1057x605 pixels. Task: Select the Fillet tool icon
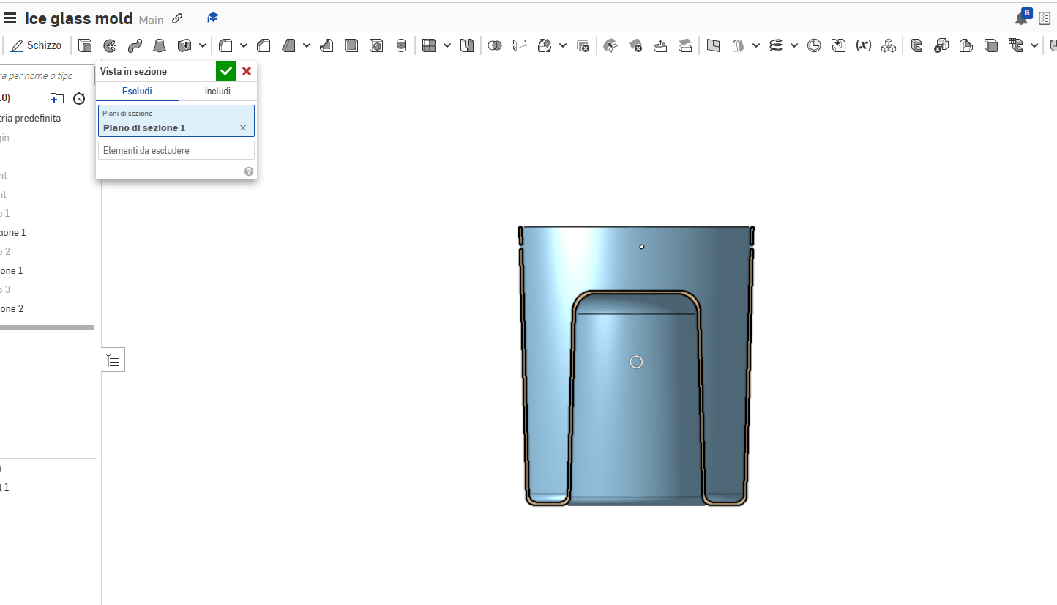click(226, 45)
